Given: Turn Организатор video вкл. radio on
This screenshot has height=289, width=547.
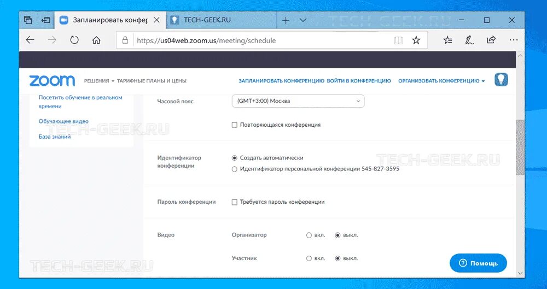Looking at the screenshot, I should point(309,235).
